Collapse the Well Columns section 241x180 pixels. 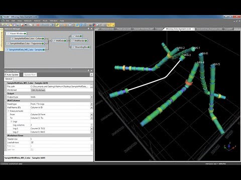[x=6, y=100]
